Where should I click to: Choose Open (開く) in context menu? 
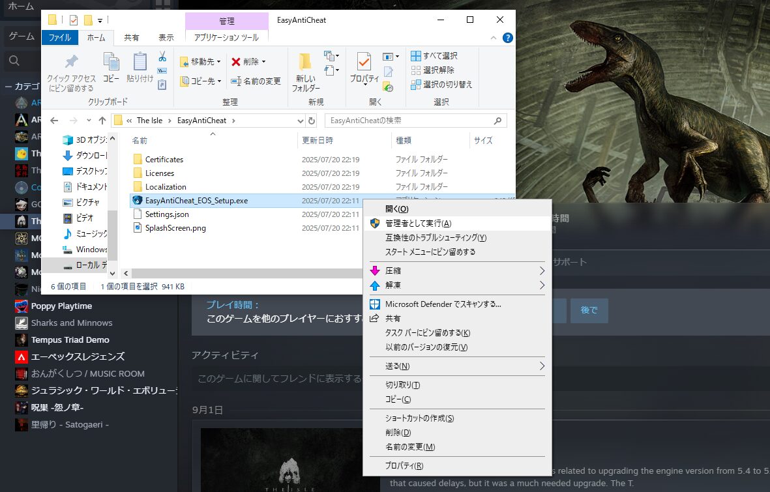point(456,209)
